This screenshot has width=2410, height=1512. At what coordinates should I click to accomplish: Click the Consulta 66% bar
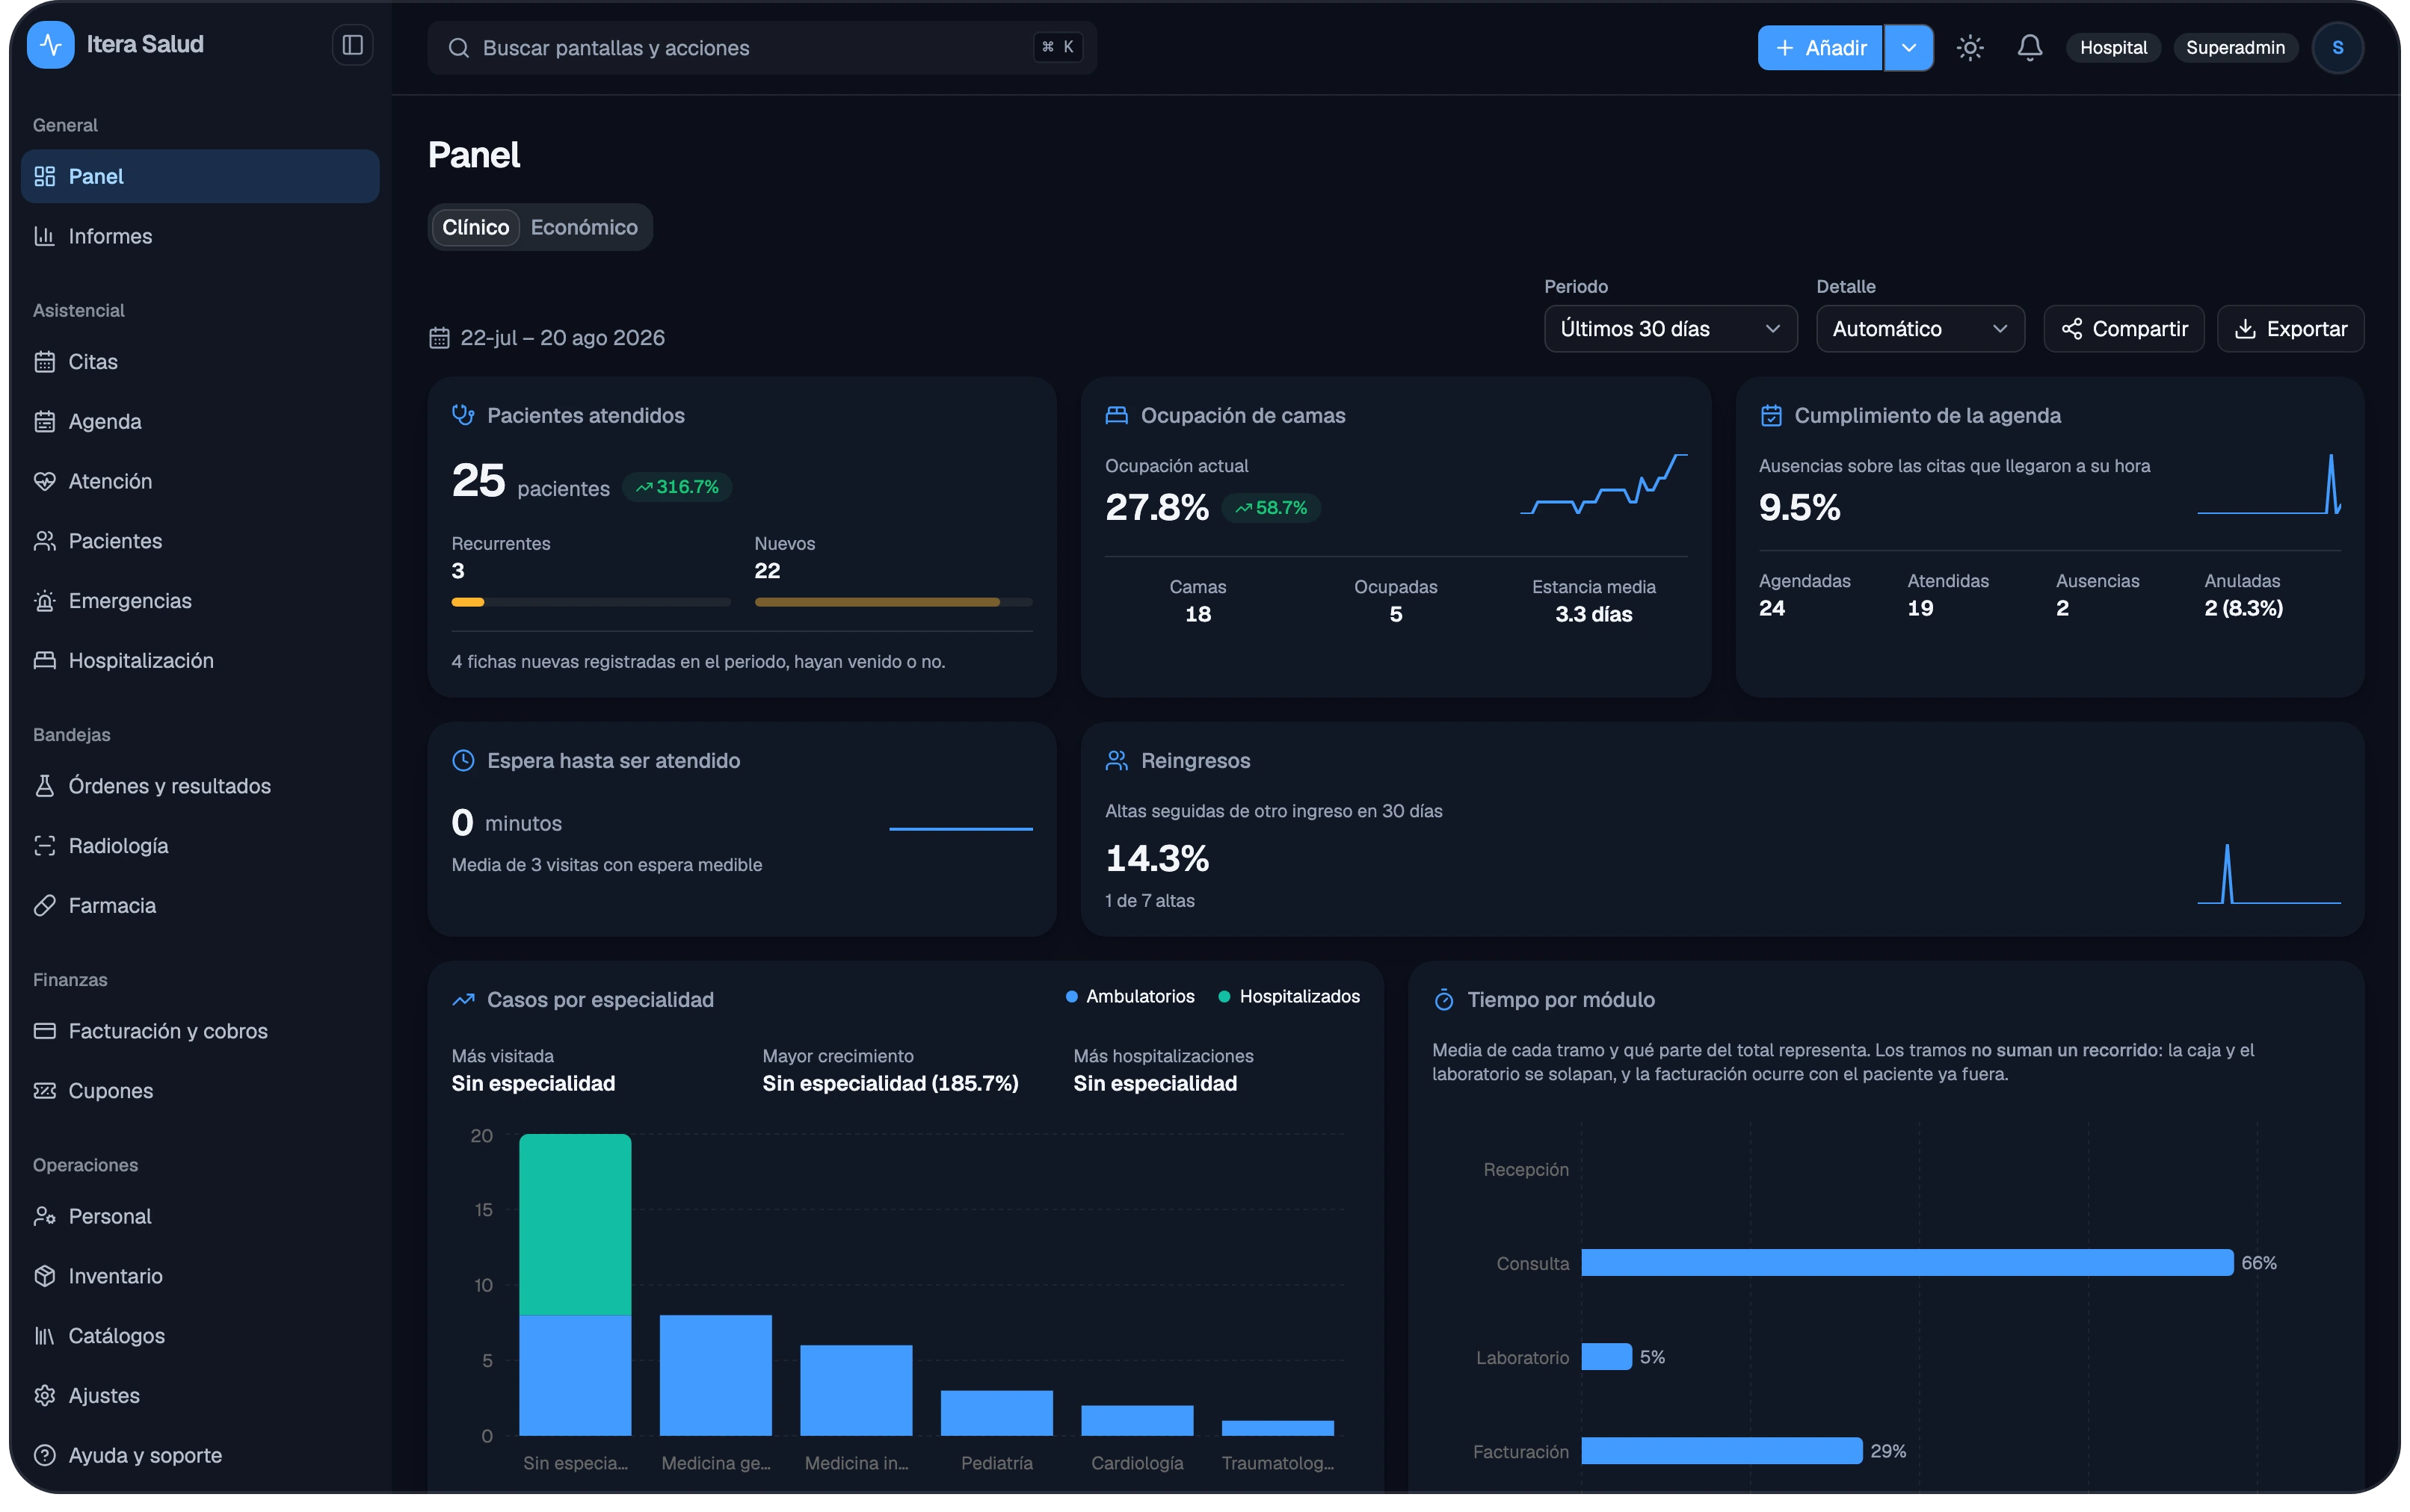point(1907,1263)
